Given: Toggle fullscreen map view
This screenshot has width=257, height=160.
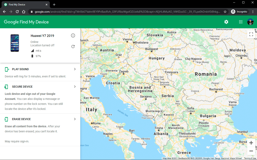Looking at the screenshot, I should point(251,34).
